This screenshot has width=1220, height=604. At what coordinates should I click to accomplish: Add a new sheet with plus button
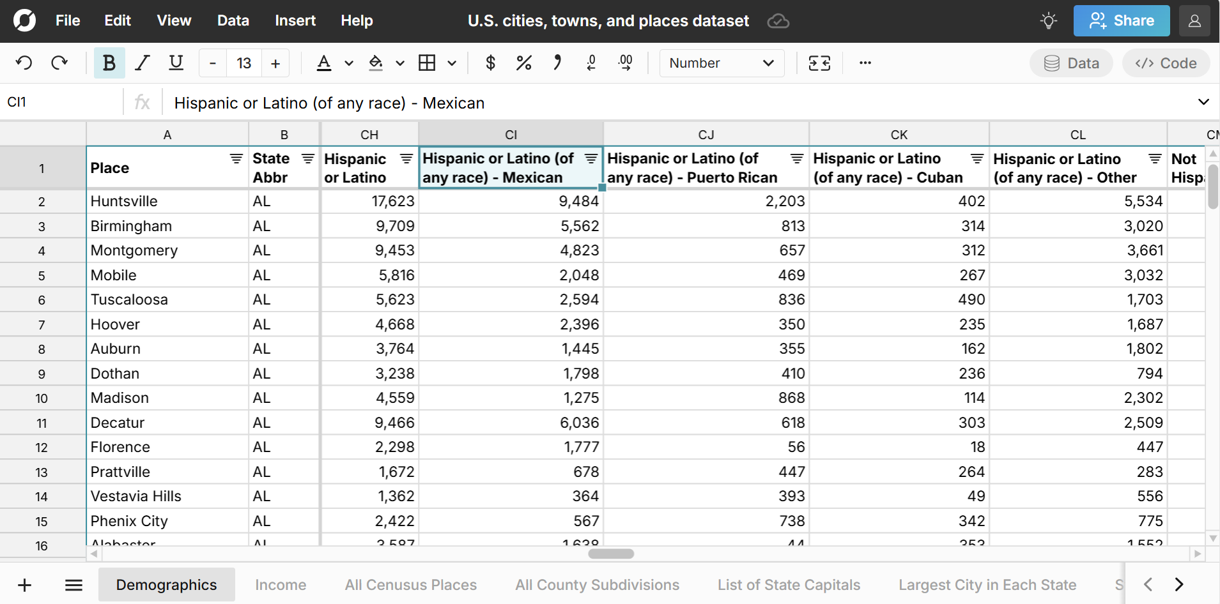click(24, 584)
